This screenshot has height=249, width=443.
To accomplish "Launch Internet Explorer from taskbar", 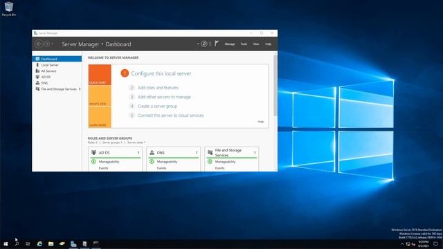I will 39,243.
